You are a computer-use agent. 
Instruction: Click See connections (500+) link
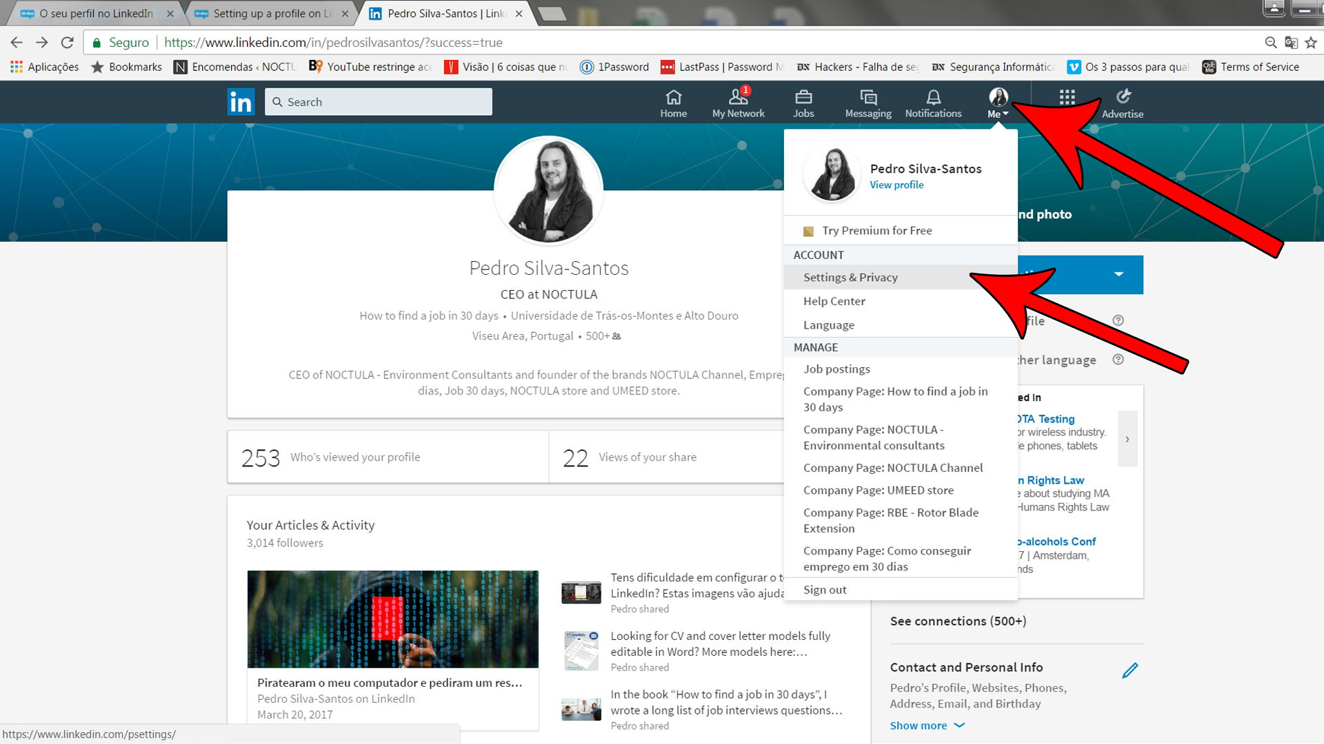click(x=958, y=621)
